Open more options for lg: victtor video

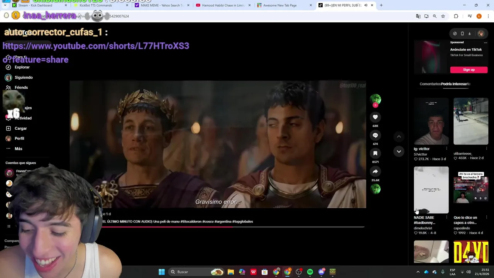447,149
